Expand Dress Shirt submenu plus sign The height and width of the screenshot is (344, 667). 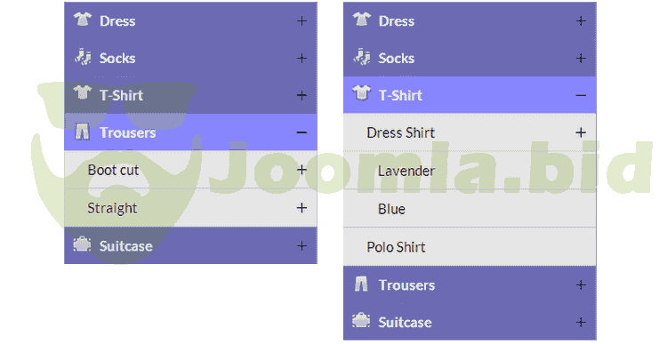pos(581,132)
